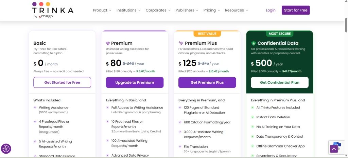
Task: Click 'Unlimited grammar & paraphrasing' text
Action: point(136,112)
